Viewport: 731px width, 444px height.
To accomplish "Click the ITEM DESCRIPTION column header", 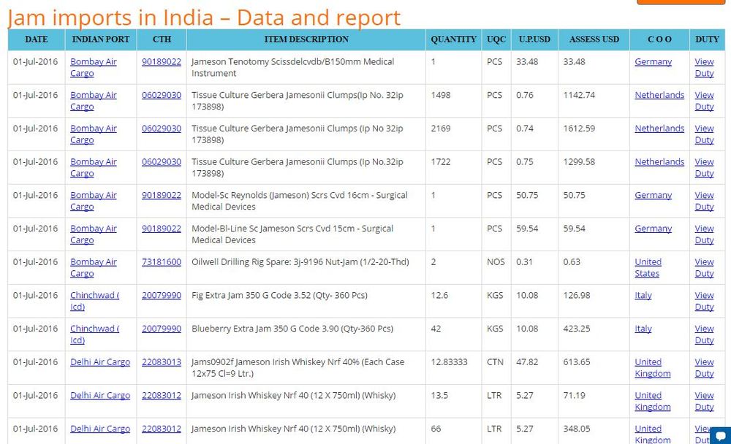I will (306, 39).
